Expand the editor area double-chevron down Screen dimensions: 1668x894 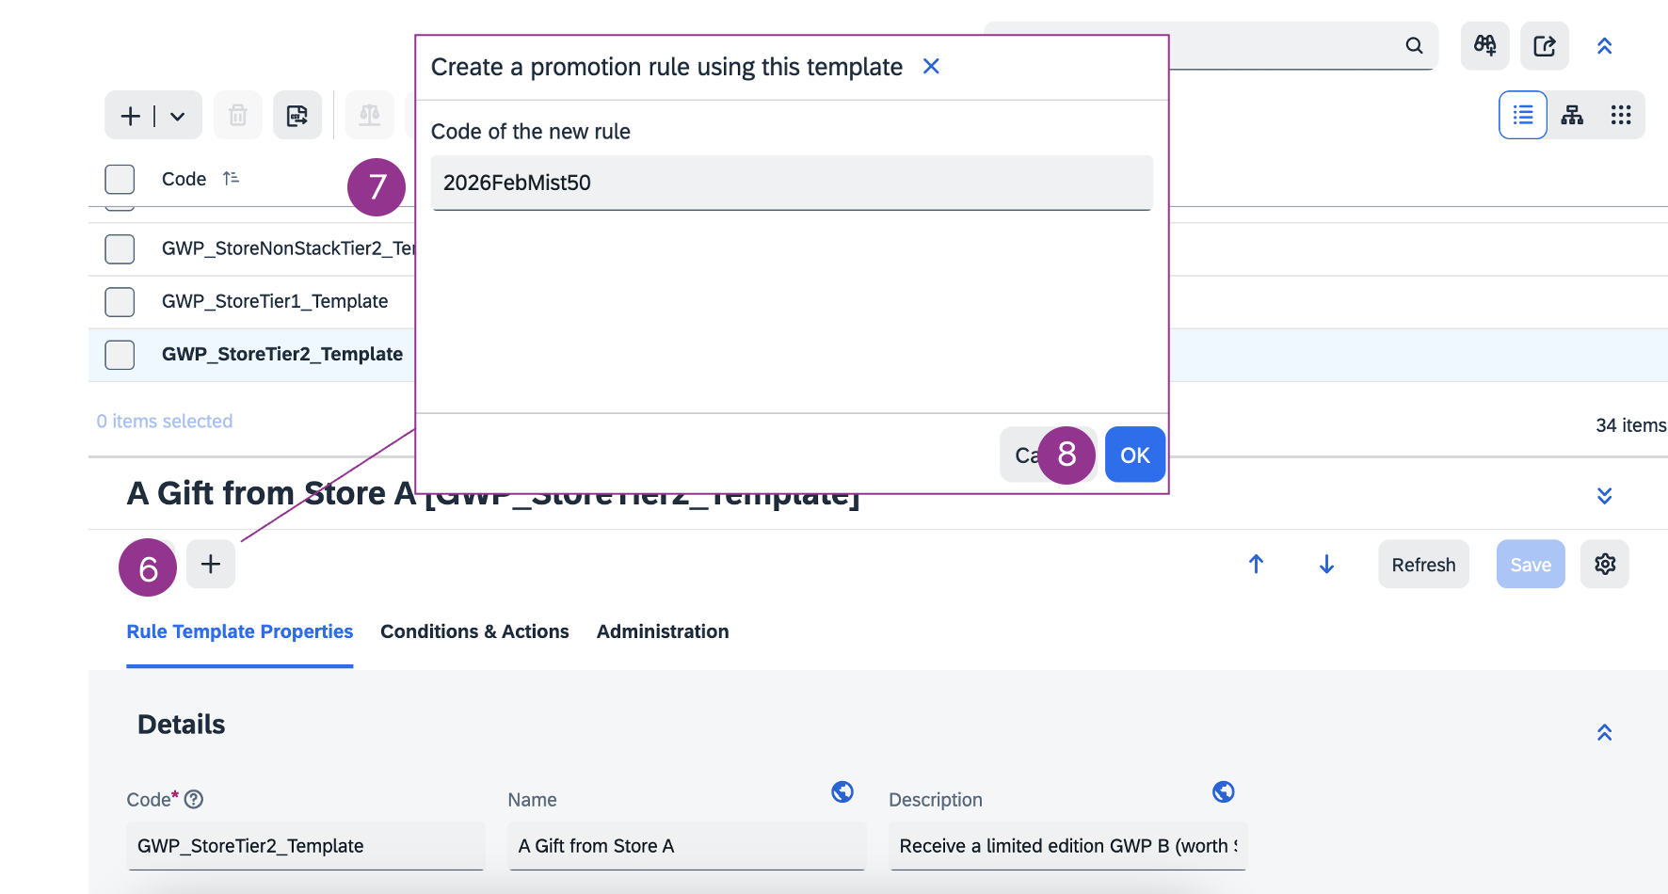click(1604, 496)
